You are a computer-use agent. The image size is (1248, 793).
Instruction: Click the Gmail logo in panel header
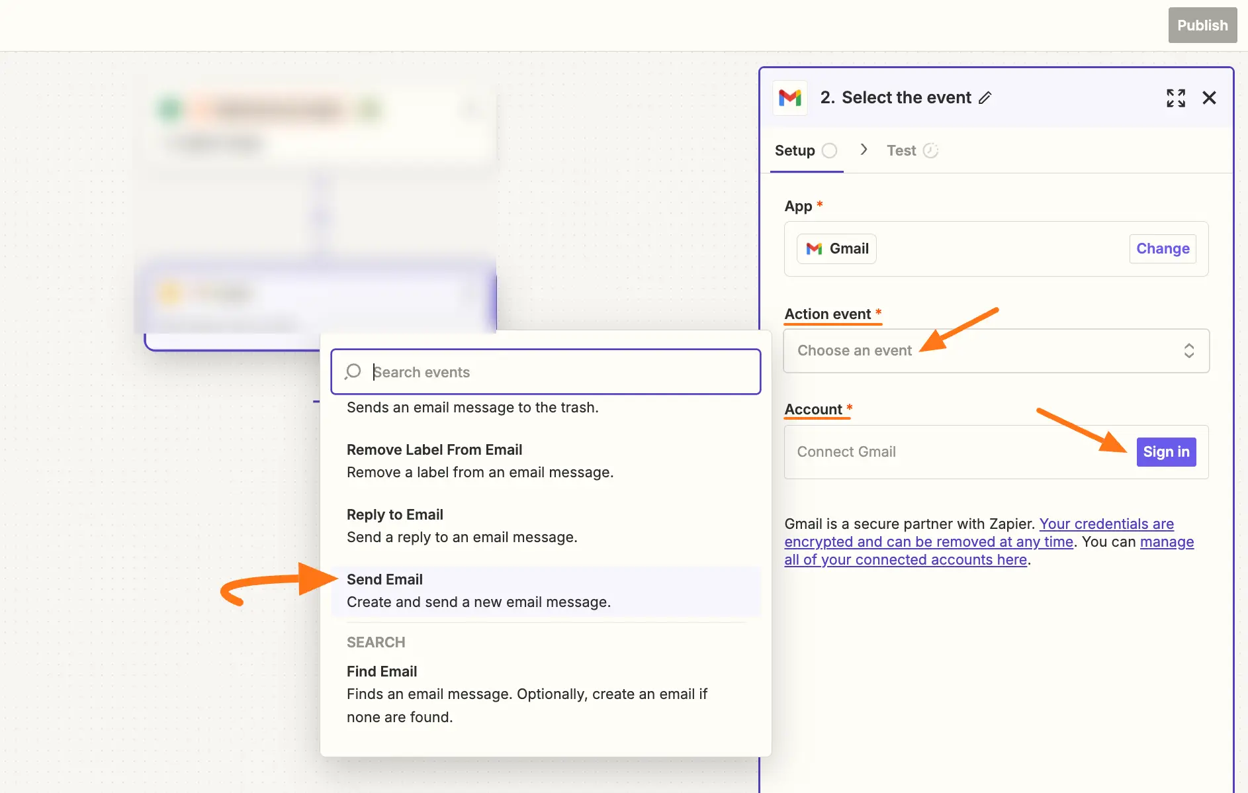789,98
